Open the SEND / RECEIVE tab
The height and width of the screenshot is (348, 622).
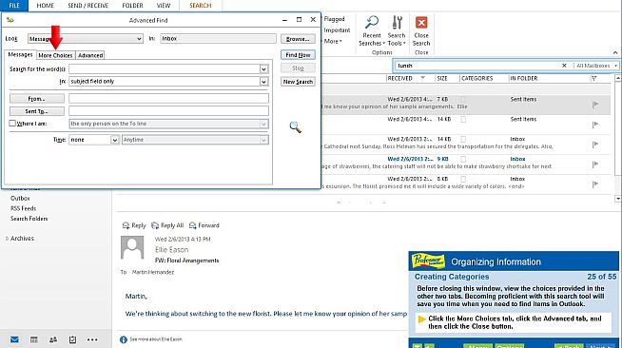(88, 5)
